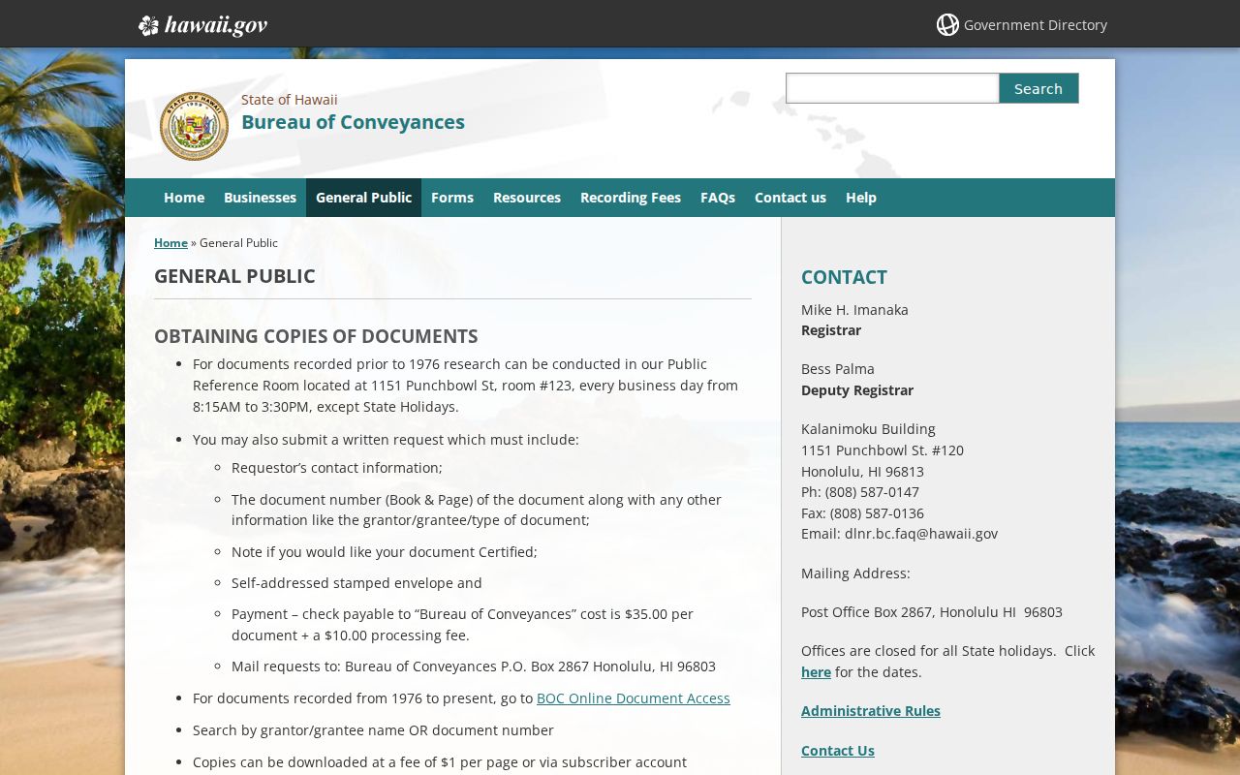
Task: Open the Help menu item
Action: coord(861,198)
